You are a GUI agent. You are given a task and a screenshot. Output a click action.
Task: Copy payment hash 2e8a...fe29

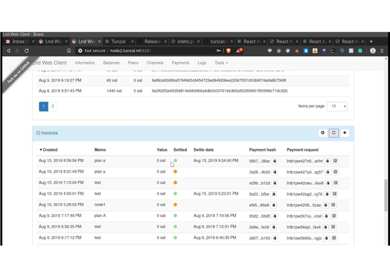click(x=274, y=227)
